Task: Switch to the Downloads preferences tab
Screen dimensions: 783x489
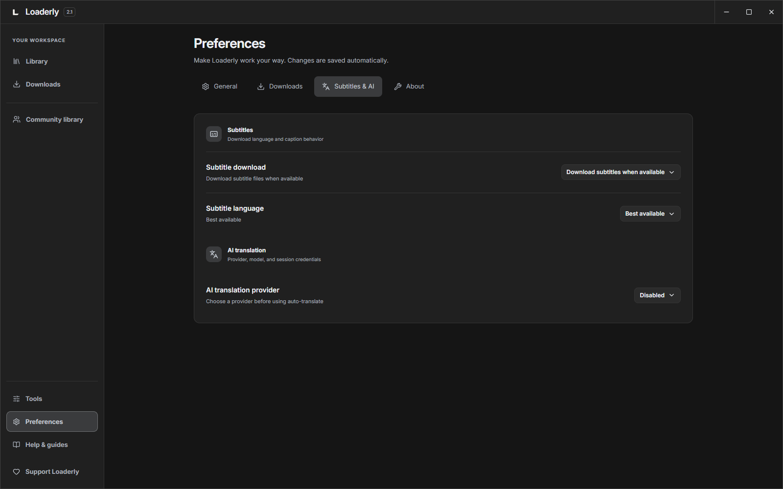Action: (x=280, y=87)
